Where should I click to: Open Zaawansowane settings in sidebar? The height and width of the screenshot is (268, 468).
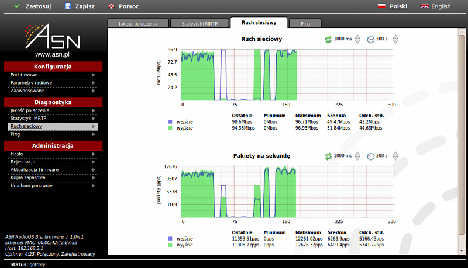[x=53, y=91]
